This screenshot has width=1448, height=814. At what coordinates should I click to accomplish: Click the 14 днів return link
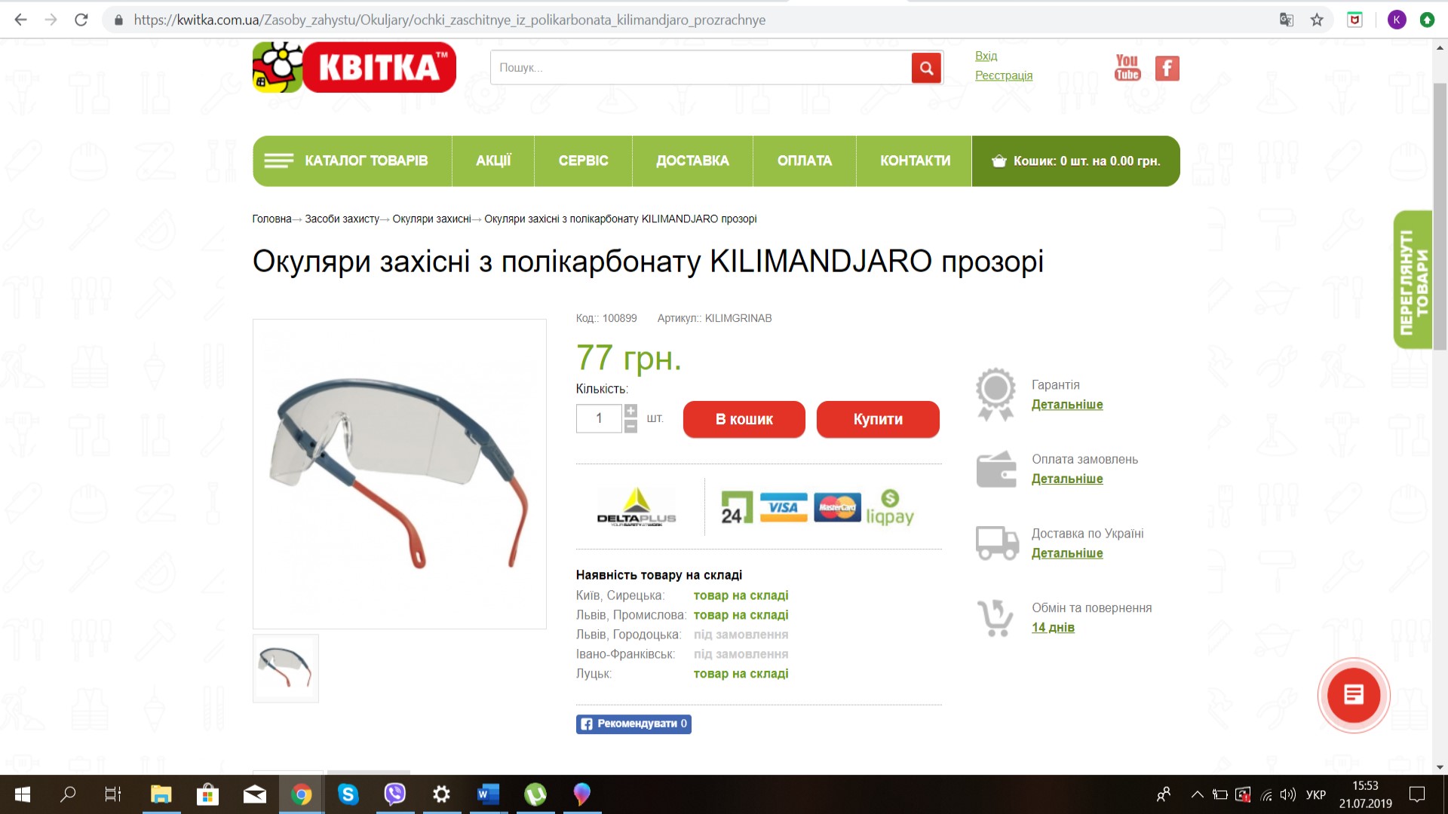coord(1053,628)
